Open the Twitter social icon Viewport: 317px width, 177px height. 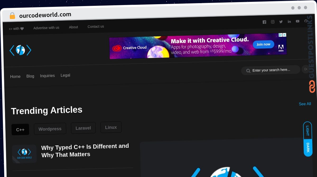[x=281, y=22]
